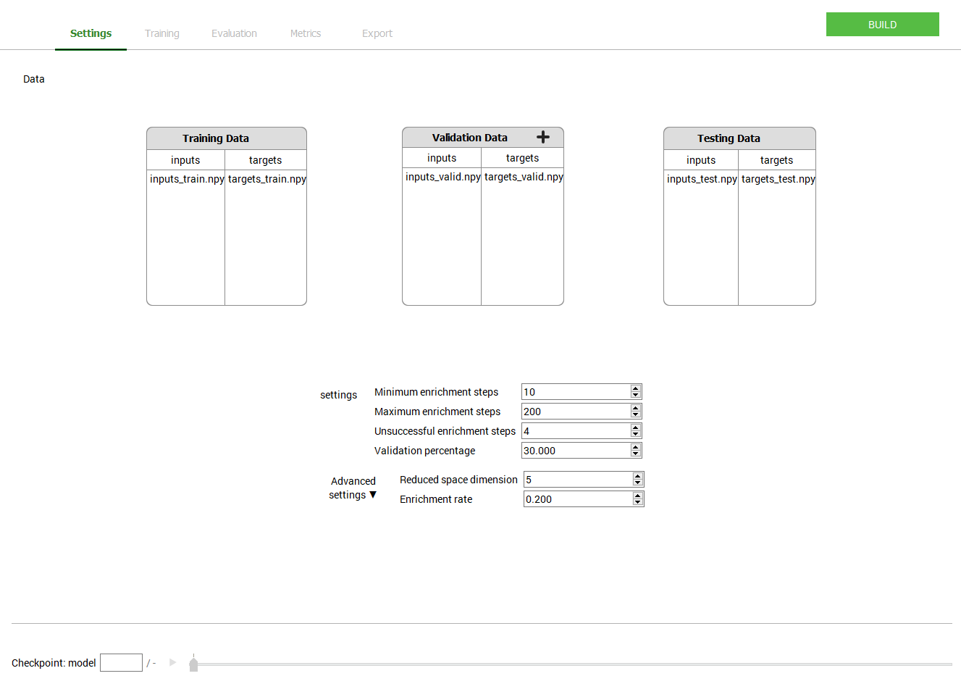961x676 pixels.
Task: Switch to the Training tab
Action: point(161,33)
